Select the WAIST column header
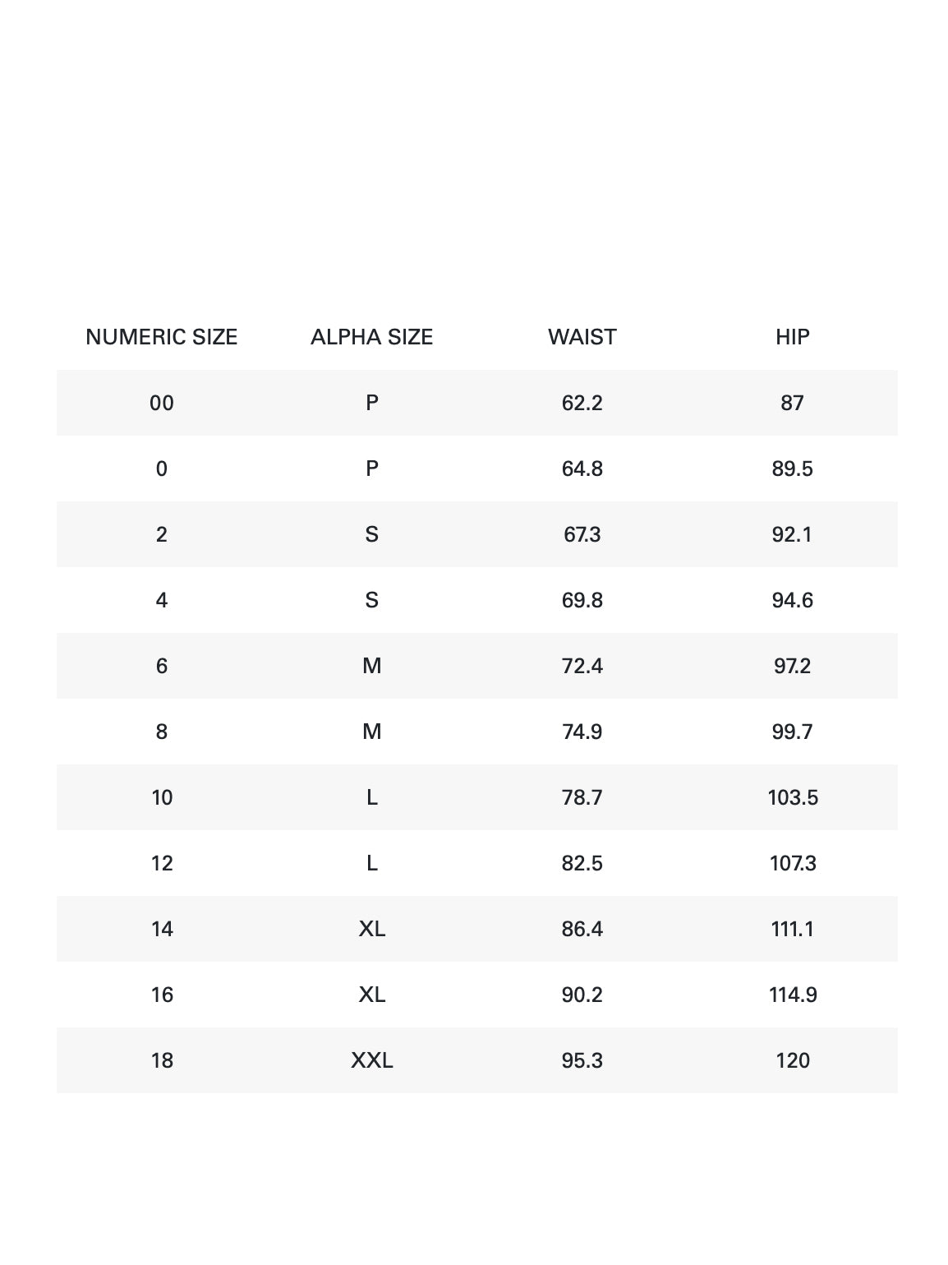 (582, 337)
